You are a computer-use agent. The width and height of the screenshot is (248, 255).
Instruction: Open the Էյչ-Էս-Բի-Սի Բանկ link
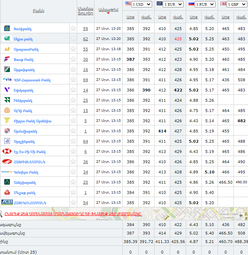point(29,152)
